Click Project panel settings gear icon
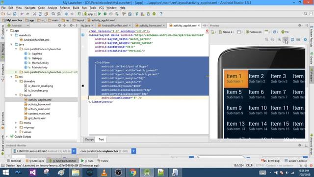This screenshot has height=177, width=314. 71,26
